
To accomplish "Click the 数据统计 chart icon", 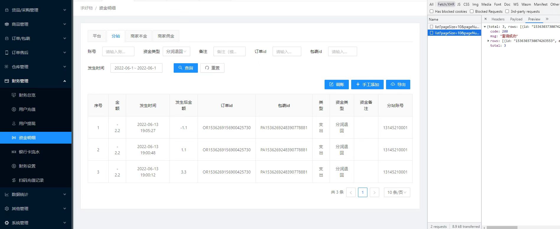I will (7, 194).
